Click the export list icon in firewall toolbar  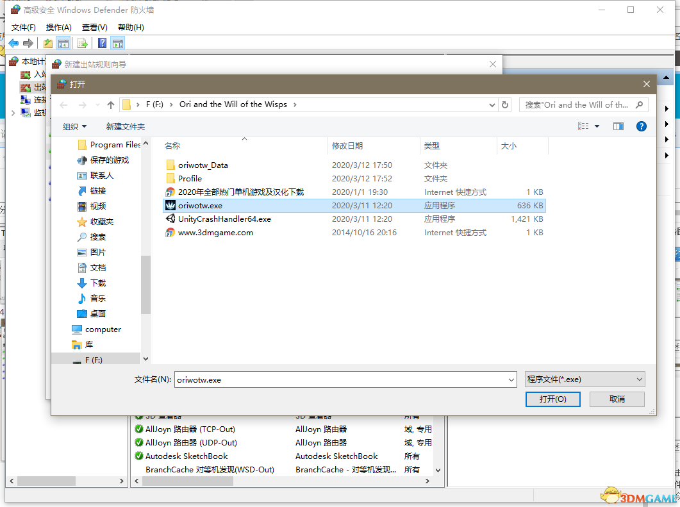tap(82, 43)
